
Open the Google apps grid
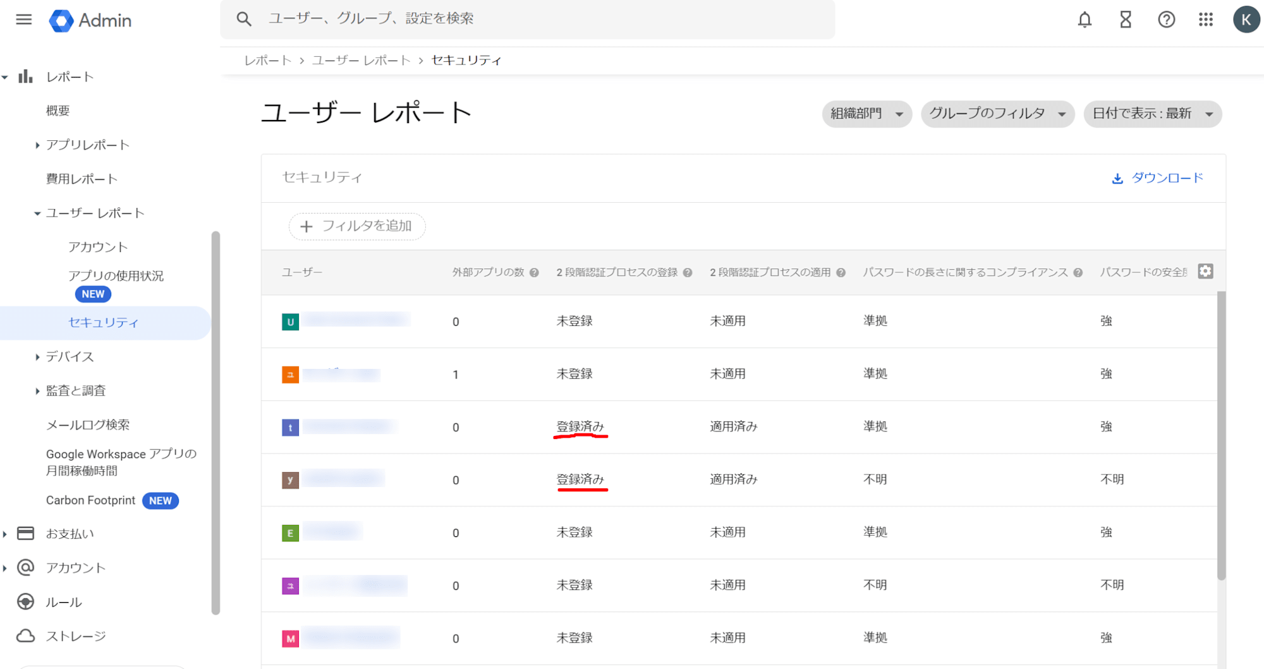(x=1206, y=20)
